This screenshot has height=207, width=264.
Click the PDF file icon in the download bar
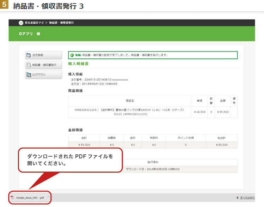12,198
